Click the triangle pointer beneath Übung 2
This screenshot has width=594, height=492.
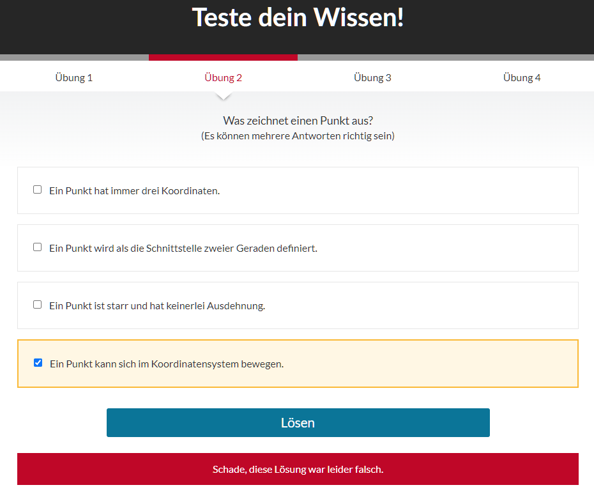coord(223,96)
